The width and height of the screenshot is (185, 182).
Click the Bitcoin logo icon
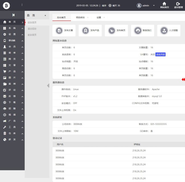[6, 5]
